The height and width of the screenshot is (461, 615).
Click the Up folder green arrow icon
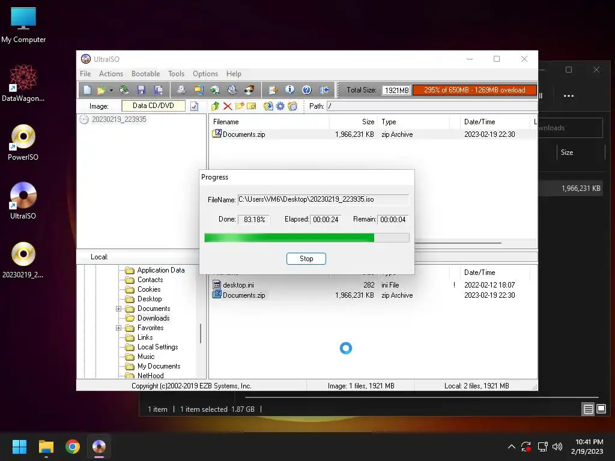click(216, 106)
